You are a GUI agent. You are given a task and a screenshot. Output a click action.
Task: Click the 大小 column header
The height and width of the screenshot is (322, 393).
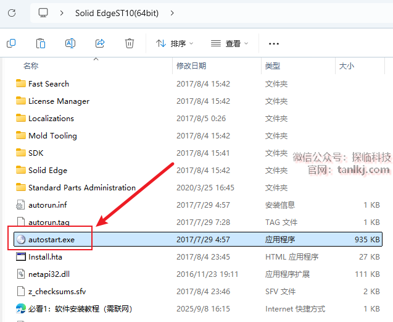(346, 66)
